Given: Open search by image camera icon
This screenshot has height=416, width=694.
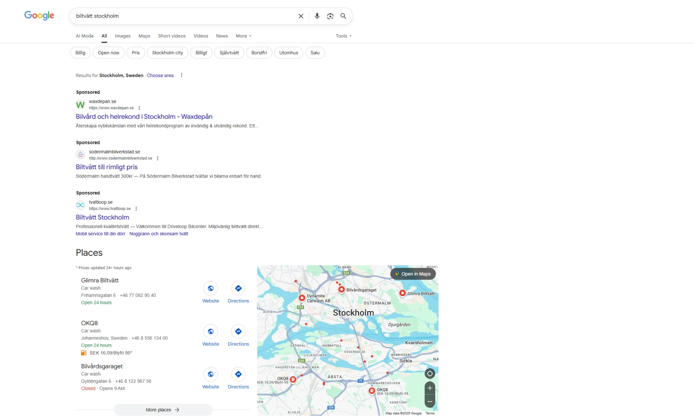Looking at the screenshot, I should pos(330,16).
